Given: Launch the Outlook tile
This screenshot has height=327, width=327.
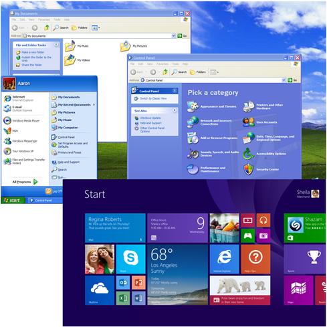Looking at the screenshot, I should (123, 283).
